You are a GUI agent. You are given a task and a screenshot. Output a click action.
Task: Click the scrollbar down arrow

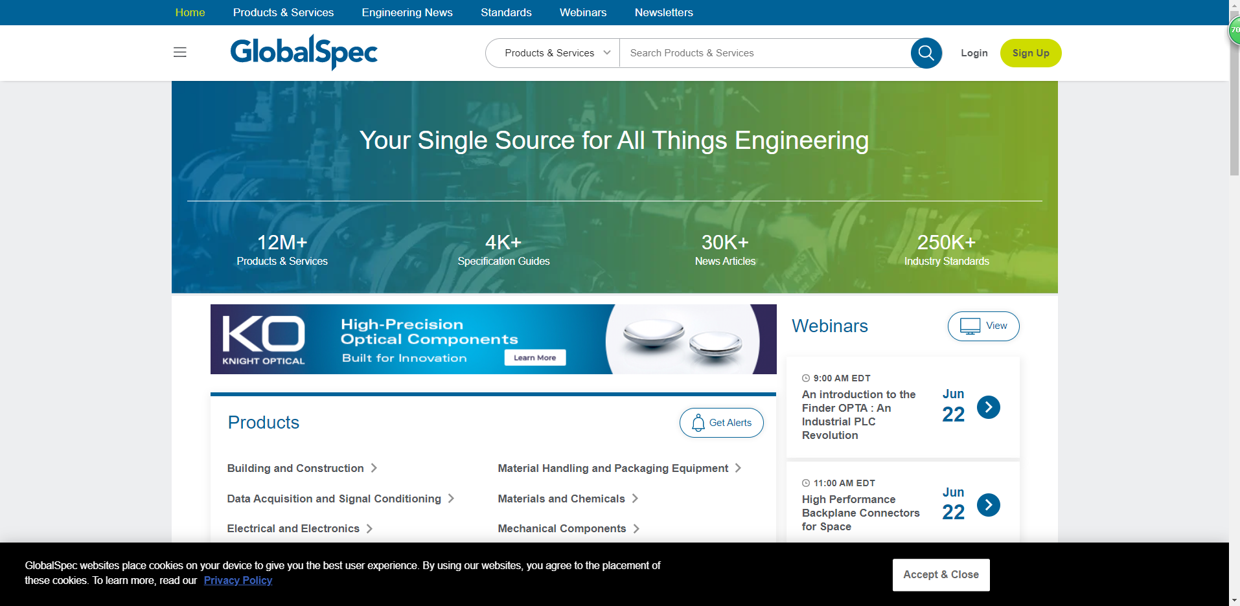pos(1234,600)
